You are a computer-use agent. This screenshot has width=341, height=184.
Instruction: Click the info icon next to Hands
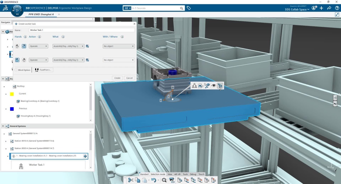(25, 37)
